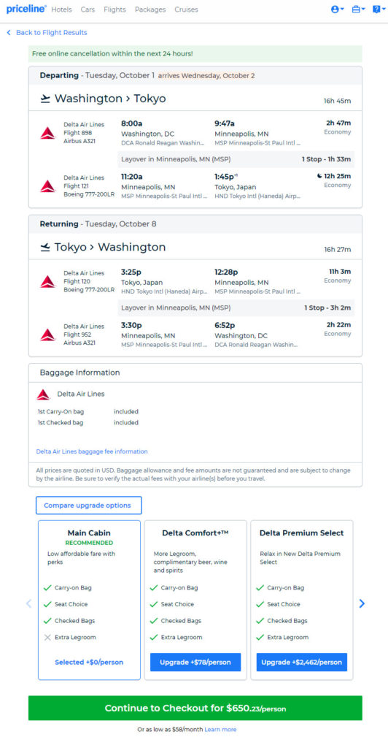Show next upgrade options with right arrow
388x748 pixels.
click(x=362, y=603)
